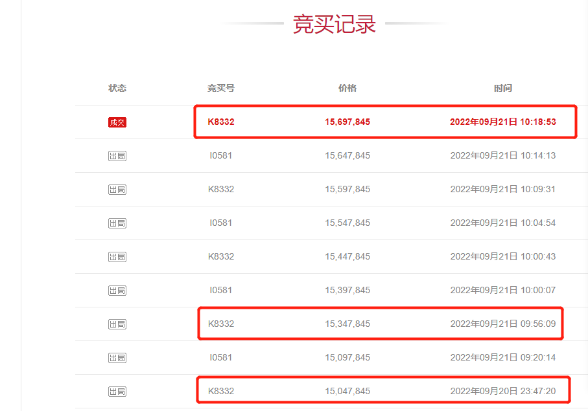Select bidder I0581 in the 15,397,845 row

221,291
